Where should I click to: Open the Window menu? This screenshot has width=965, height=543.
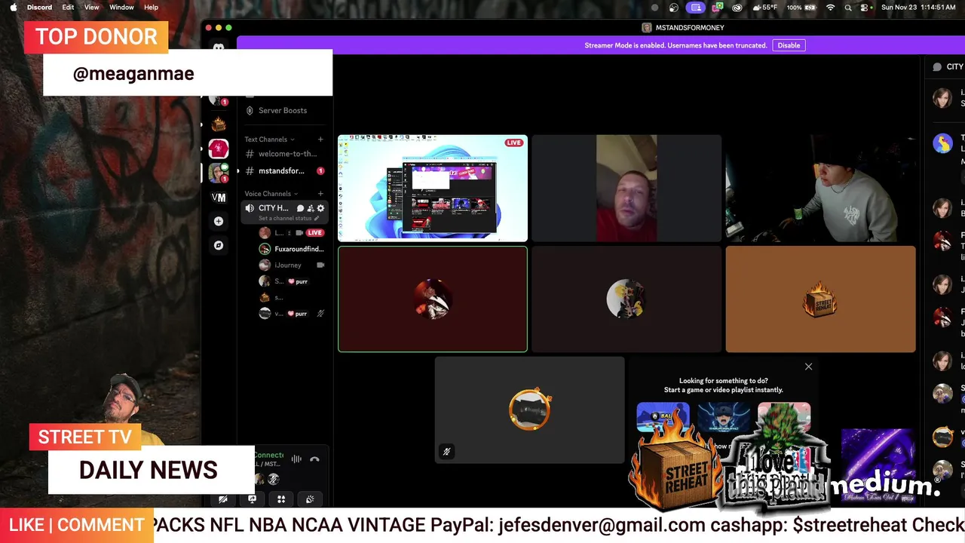tap(121, 8)
